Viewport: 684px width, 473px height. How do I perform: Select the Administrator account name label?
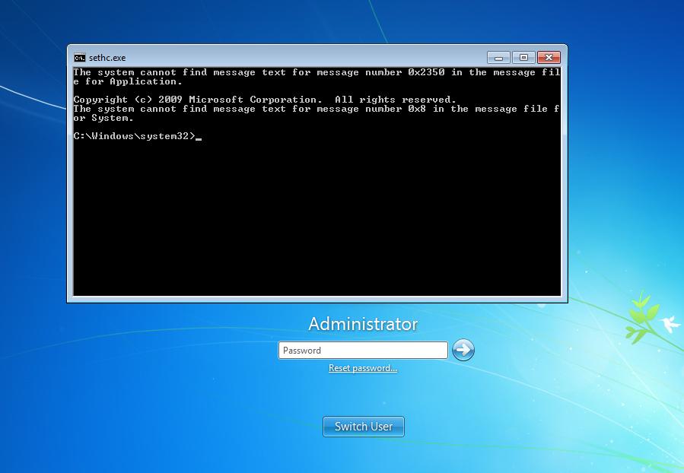click(x=363, y=324)
